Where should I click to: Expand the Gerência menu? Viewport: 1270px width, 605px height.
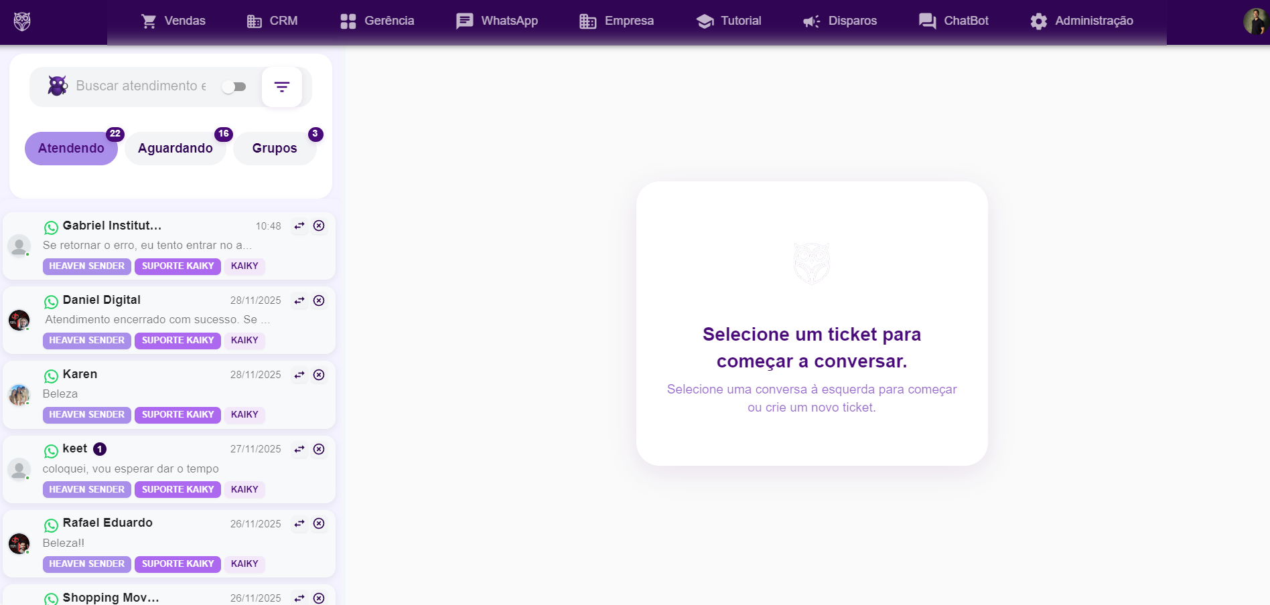pos(377,21)
